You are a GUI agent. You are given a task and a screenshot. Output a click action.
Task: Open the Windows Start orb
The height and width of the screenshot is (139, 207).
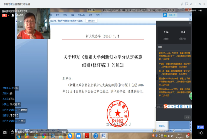point(19,136)
